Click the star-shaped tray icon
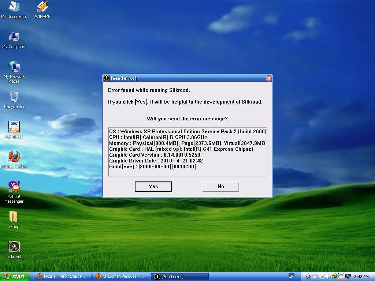The height and width of the screenshot is (281, 375). point(308,277)
